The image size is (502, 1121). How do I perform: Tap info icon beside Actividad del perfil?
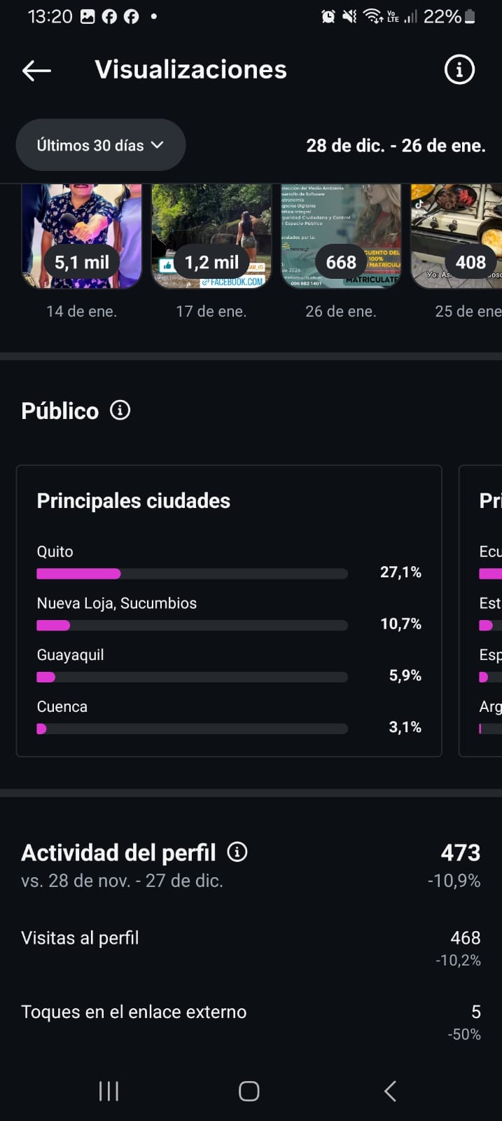(x=237, y=852)
